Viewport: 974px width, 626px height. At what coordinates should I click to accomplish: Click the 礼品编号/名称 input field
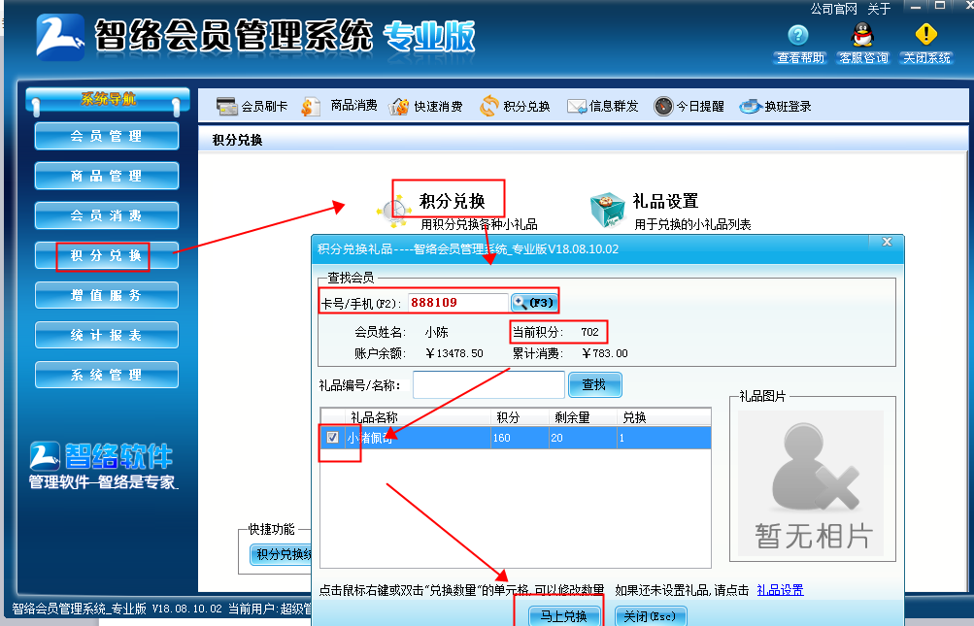(488, 384)
